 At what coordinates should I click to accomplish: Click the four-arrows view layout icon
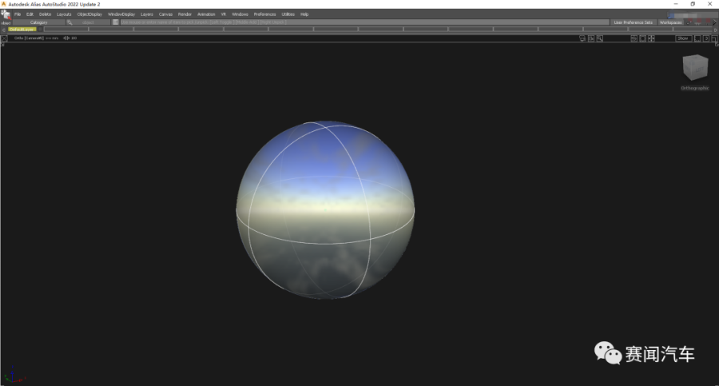[x=651, y=38]
